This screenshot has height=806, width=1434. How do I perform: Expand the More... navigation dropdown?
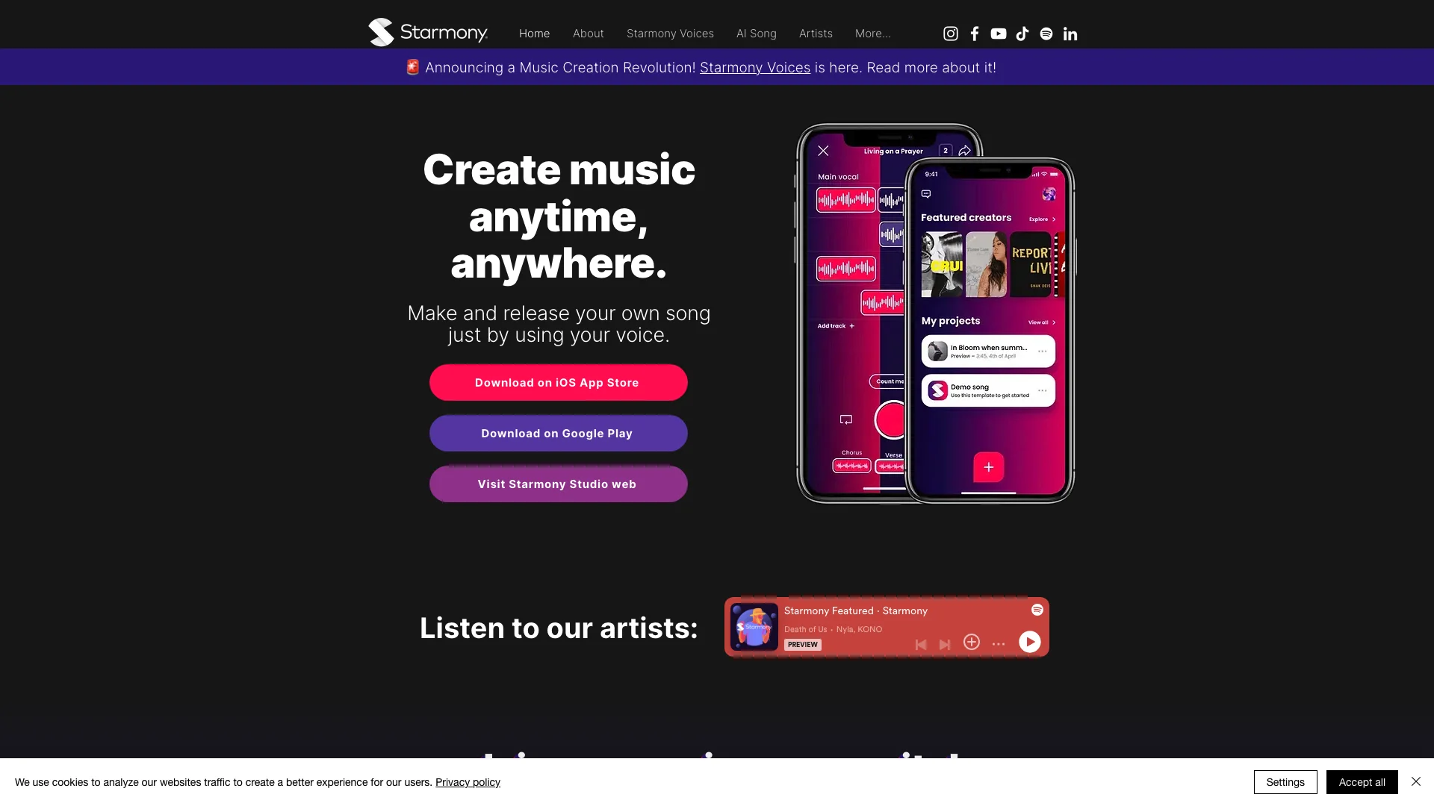click(x=872, y=34)
